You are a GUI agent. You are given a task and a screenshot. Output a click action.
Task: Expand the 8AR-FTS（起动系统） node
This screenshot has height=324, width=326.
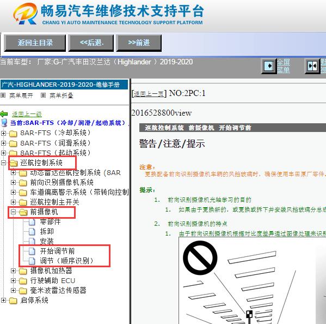[3, 153]
